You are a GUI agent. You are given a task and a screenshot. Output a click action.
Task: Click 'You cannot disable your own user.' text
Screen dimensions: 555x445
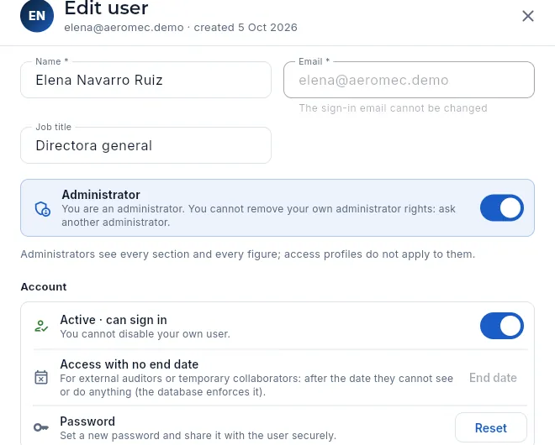point(145,334)
